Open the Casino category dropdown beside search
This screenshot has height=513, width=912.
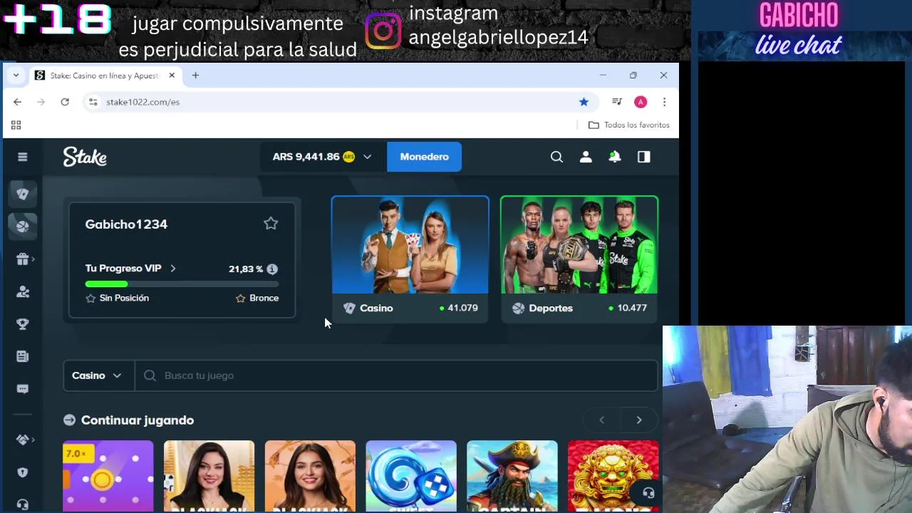click(98, 375)
